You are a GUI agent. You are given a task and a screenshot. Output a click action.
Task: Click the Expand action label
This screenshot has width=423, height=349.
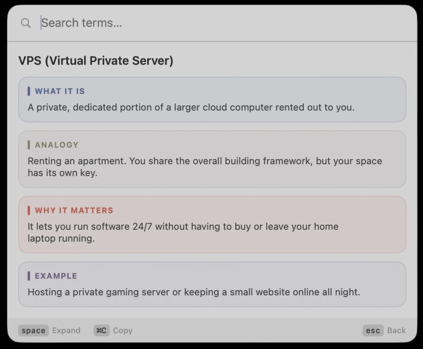[66, 330]
